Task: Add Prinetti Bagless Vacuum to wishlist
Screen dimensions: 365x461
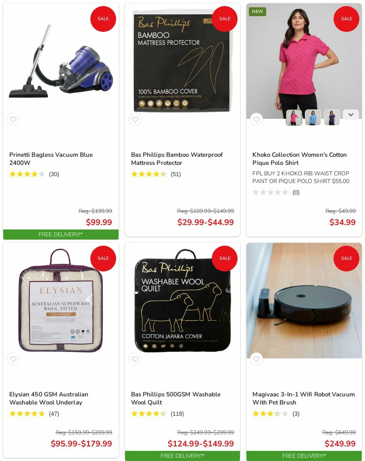Action: click(13, 119)
